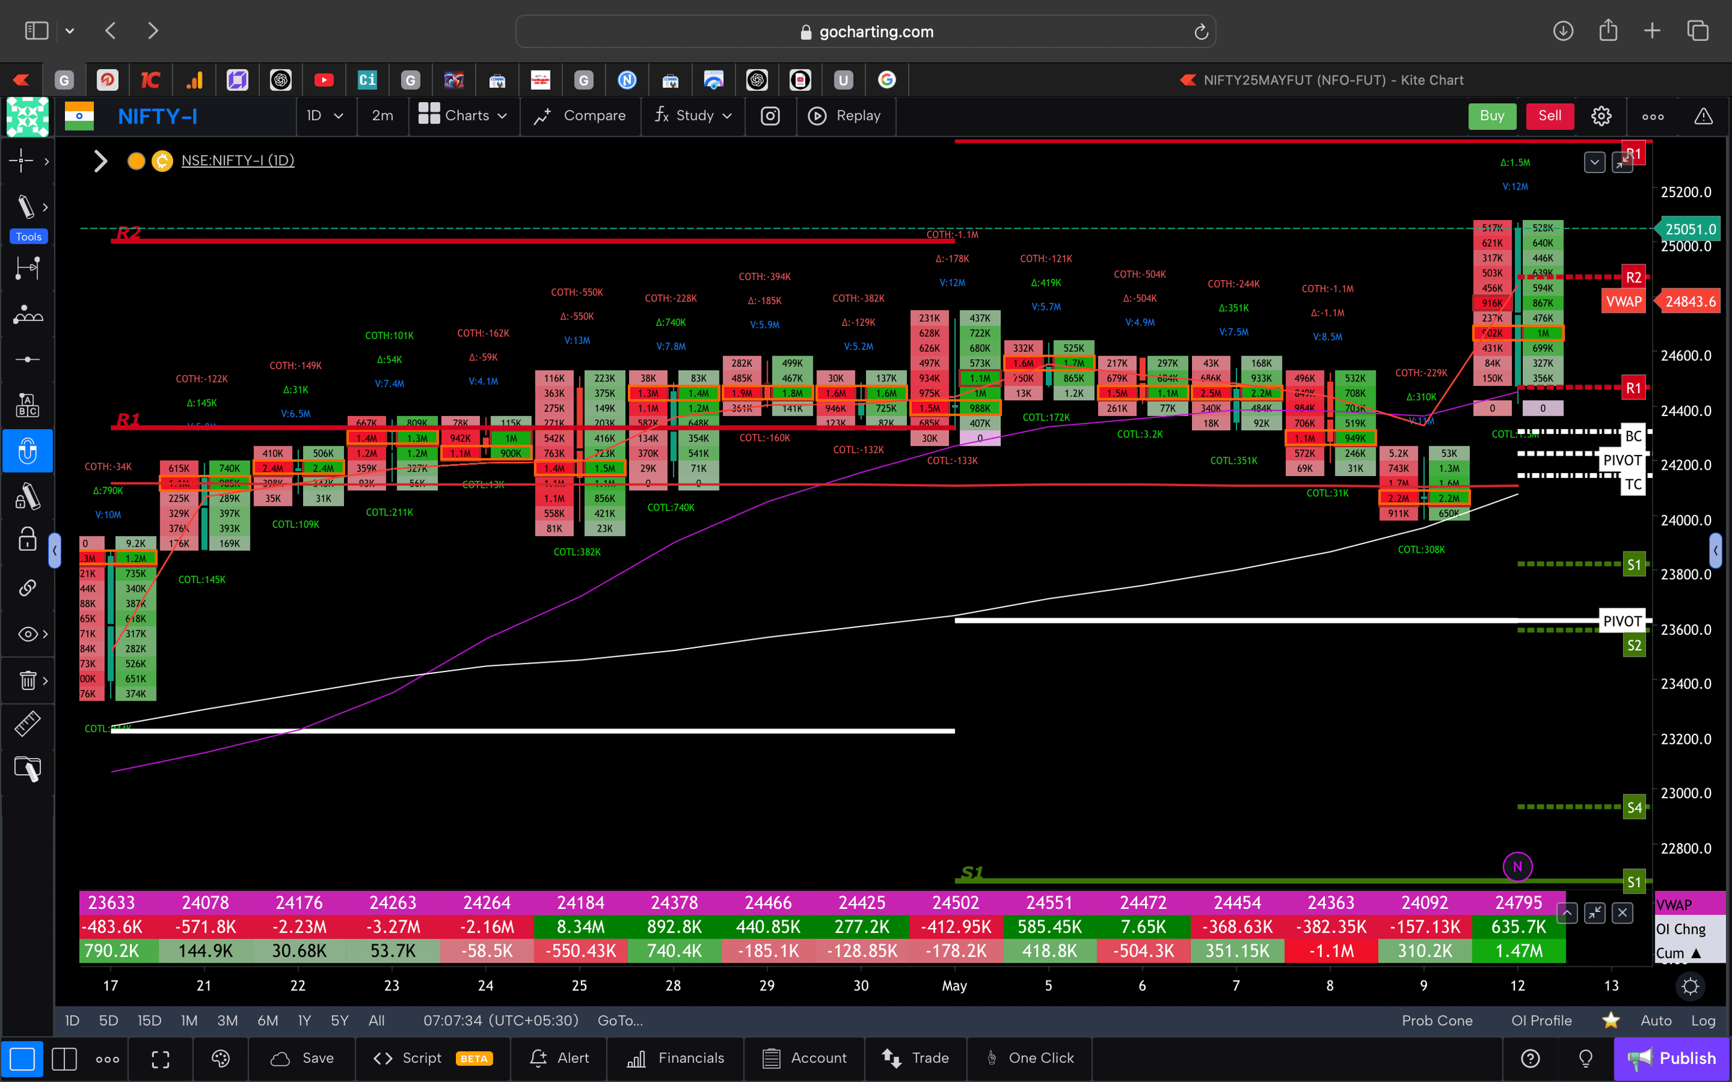This screenshot has width=1732, height=1082.
Task: Click the magnet snap tool
Action: click(x=27, y=451)
